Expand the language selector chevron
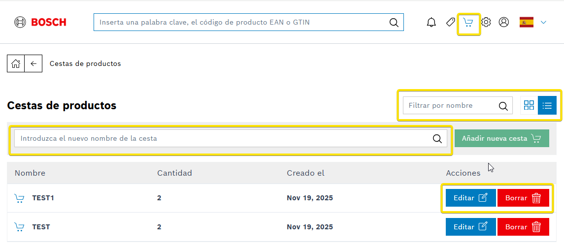The image size is (564, 248). coord(543,22)
